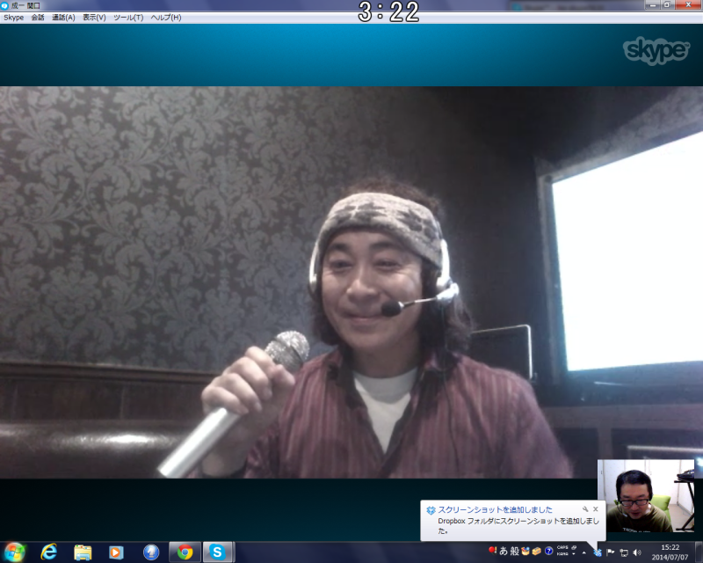Click the IME help question mark icon
703x563 pixels.
click(x=548, y=551)
